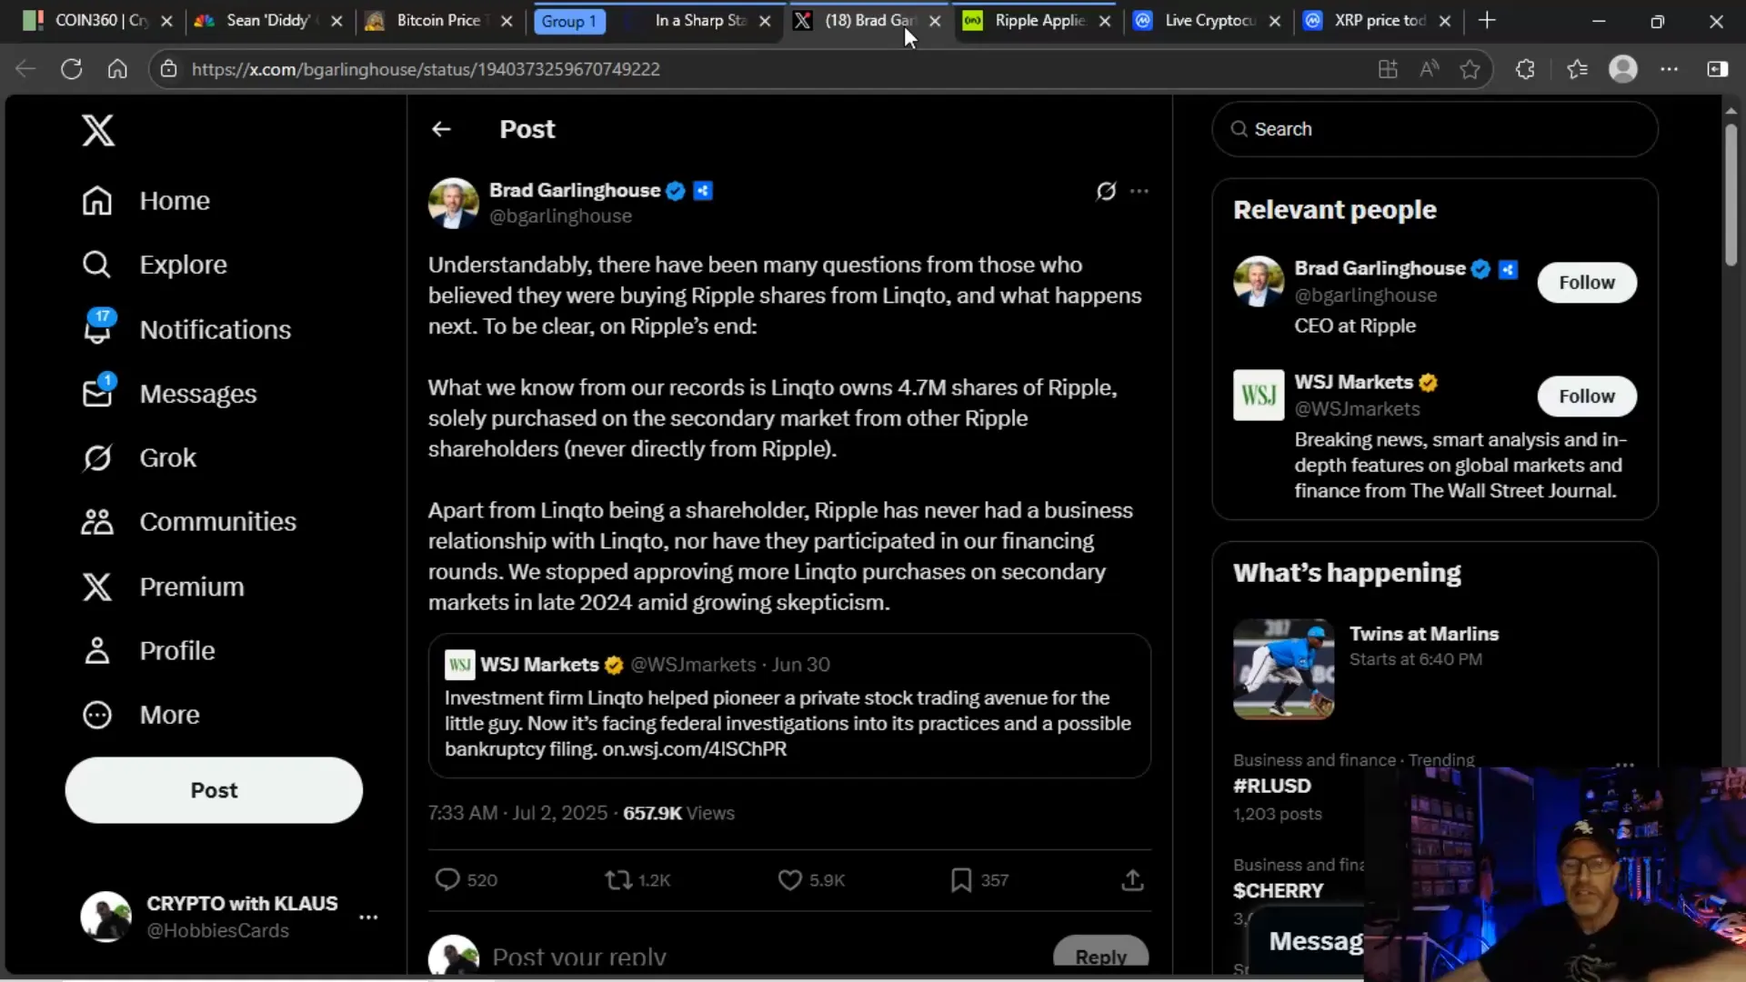The width and height of the screenshot is (1746, 982).
Task: Click the share post icon
Action: [1132, 879]
